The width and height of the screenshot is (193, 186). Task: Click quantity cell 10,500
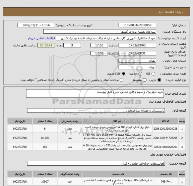[x=45, y=138]
